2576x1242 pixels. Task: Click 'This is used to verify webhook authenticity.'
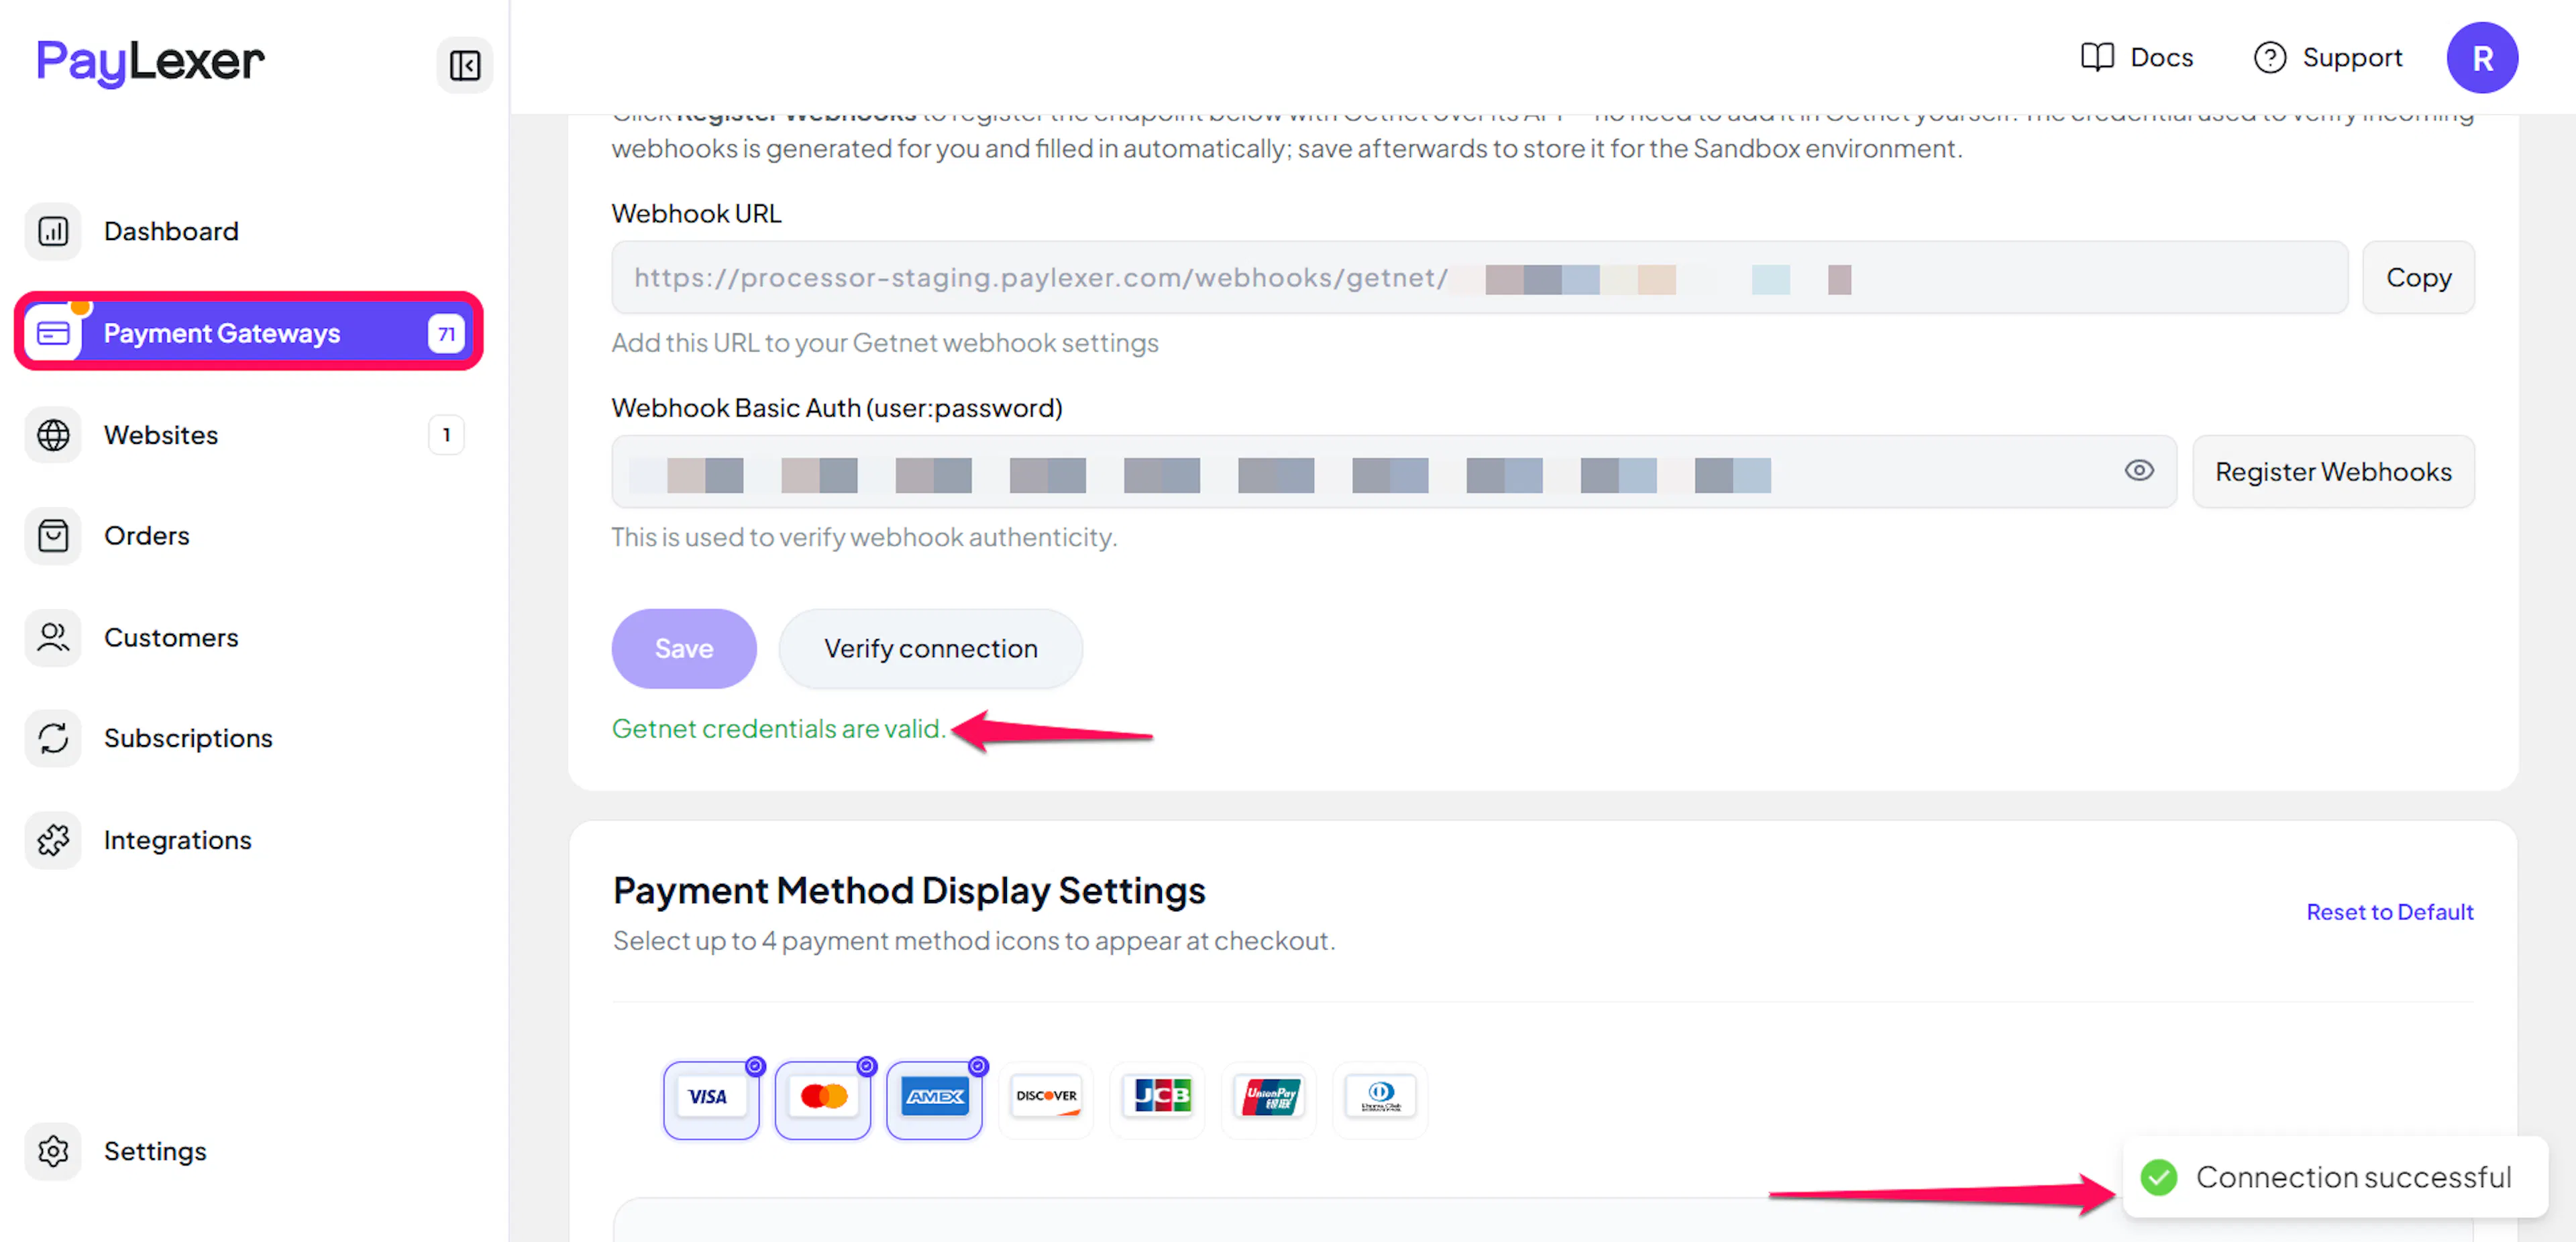point(864,537)
